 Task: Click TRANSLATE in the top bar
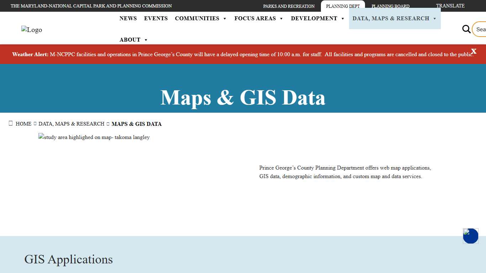click(x=450, y=6)
